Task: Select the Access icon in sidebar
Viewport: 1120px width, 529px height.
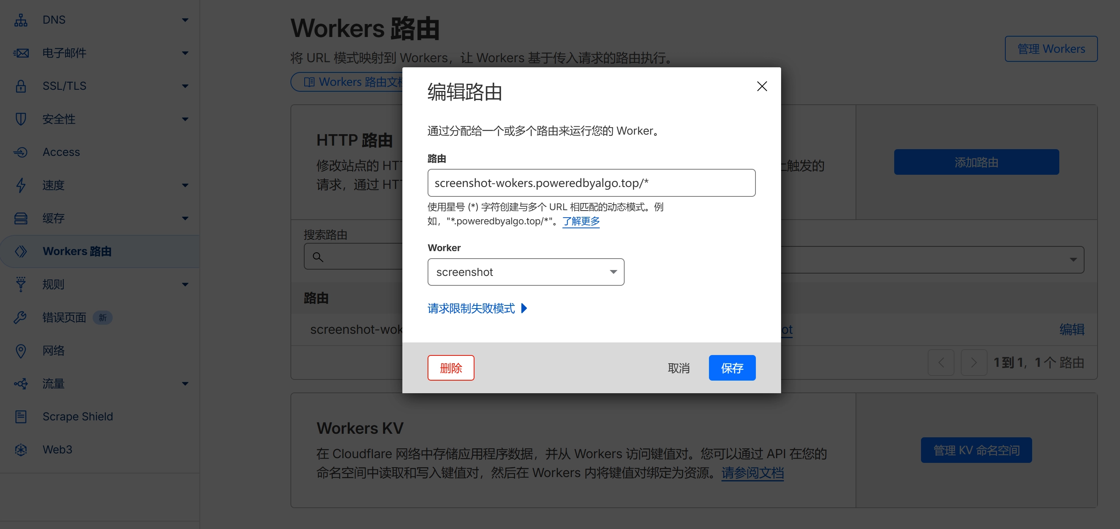Action: tap(21, 152)
